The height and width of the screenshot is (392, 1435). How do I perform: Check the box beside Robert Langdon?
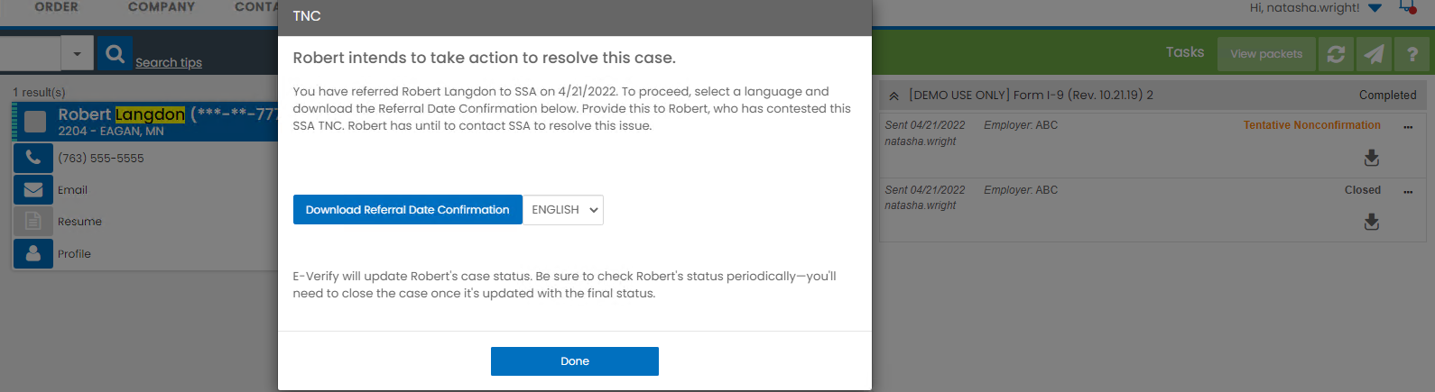(35, 122)
